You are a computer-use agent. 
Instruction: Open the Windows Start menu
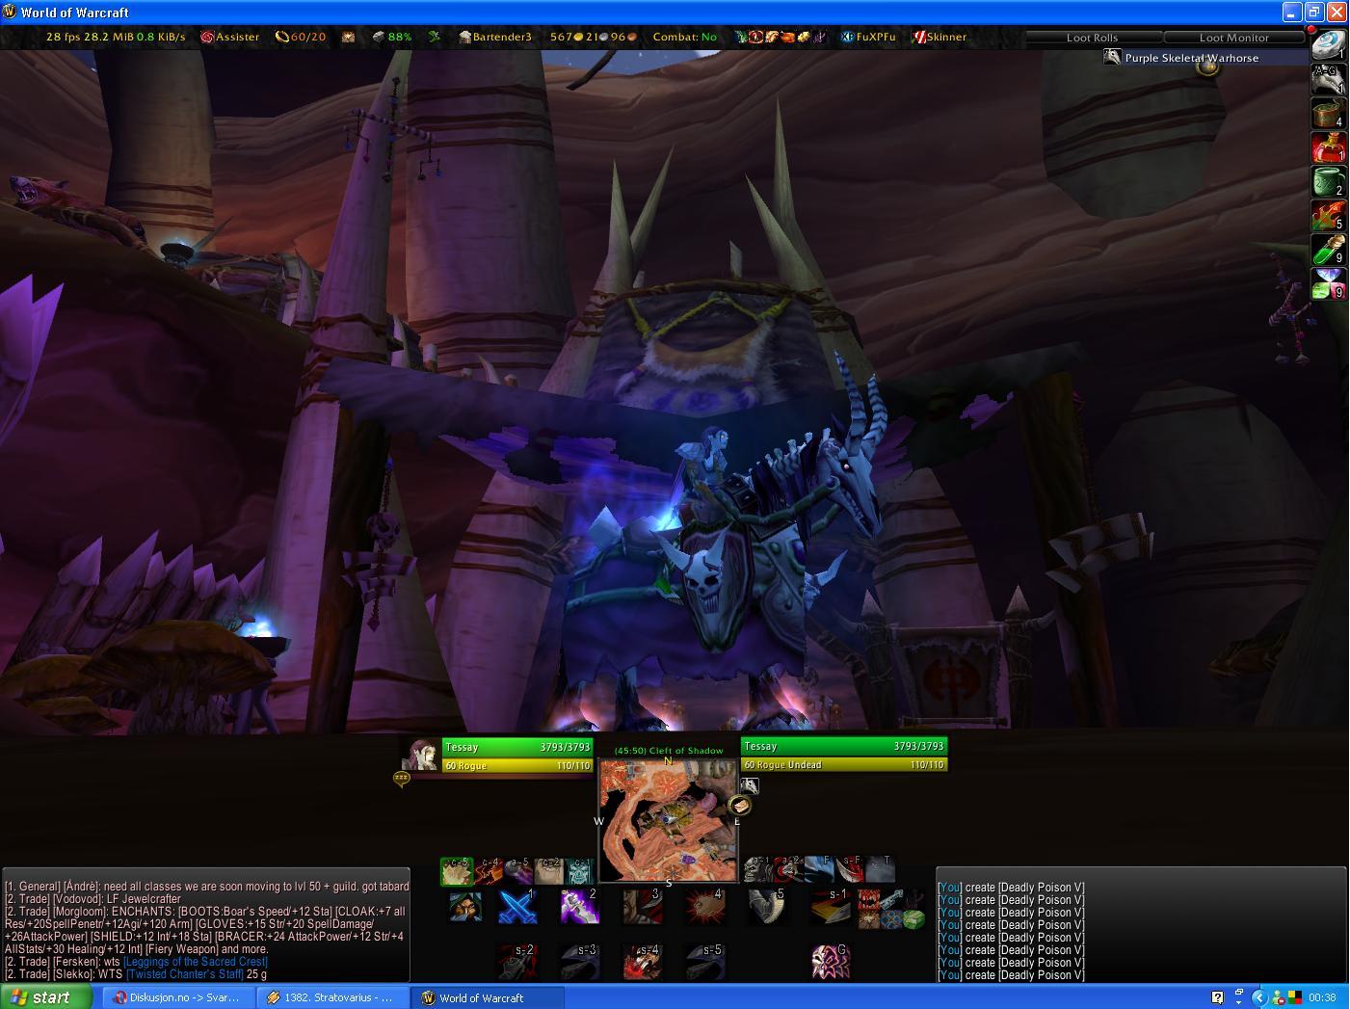pos(45,997)
